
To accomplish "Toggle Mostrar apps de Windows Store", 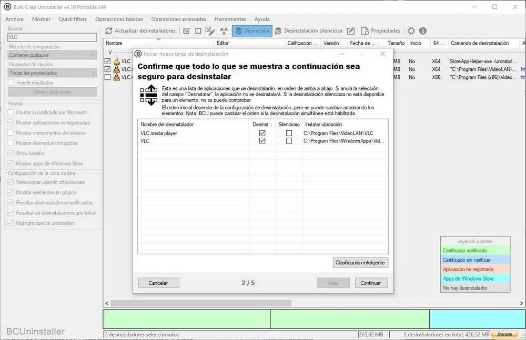I will point(11,163).
